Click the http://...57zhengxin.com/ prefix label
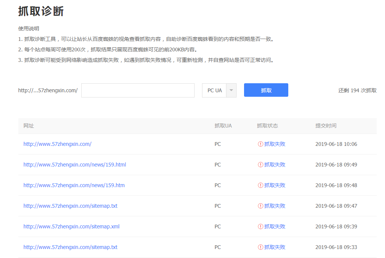385x258 pixels. pyautogui.click(x=48, y=90)
